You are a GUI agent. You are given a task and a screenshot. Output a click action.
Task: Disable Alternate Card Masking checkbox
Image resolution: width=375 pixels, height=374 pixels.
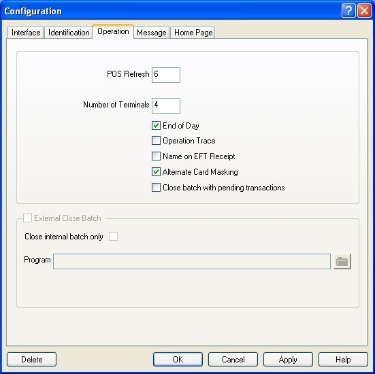point(156,171)
